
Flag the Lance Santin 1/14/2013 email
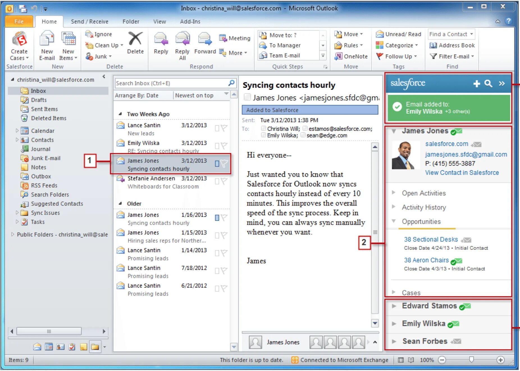224,253
